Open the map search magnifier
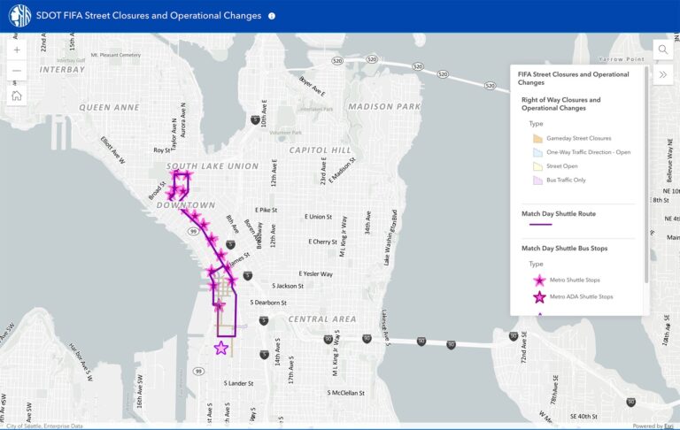The width and height of the screenshot is (680, 430). point(663,50)
